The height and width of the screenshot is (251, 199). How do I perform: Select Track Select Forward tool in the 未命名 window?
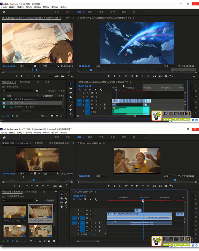point(71,89)
